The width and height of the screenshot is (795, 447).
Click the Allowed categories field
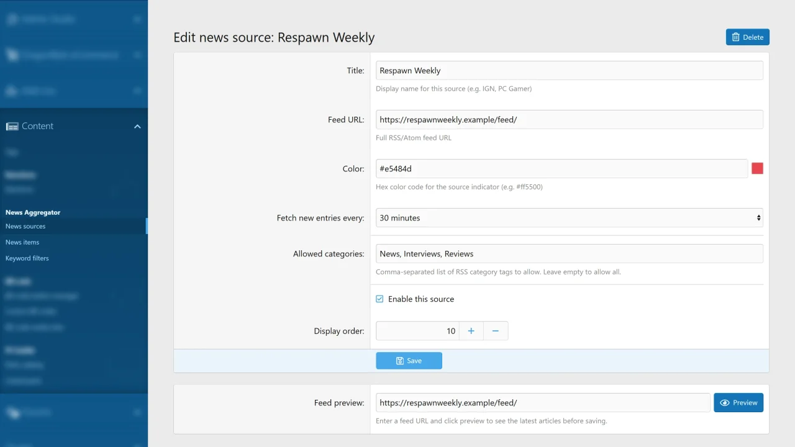(570, 253)
